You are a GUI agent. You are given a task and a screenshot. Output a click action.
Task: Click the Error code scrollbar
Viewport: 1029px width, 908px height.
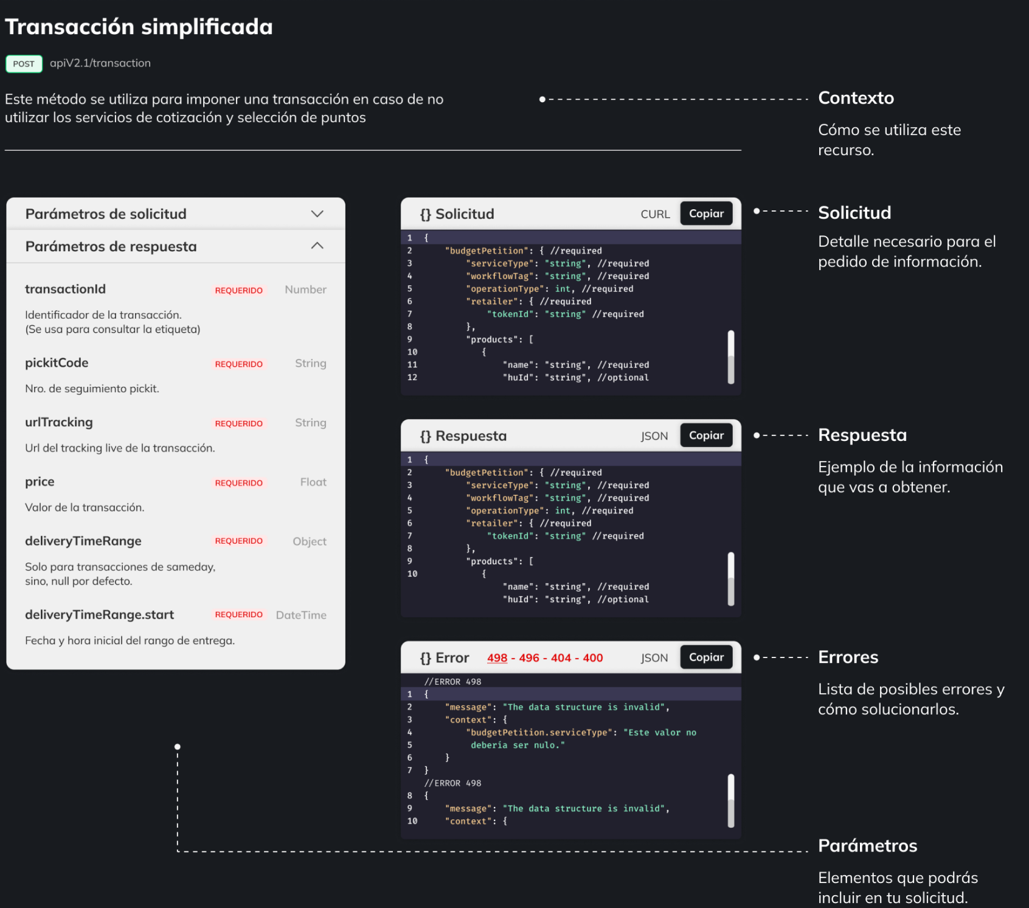(730, 800)
